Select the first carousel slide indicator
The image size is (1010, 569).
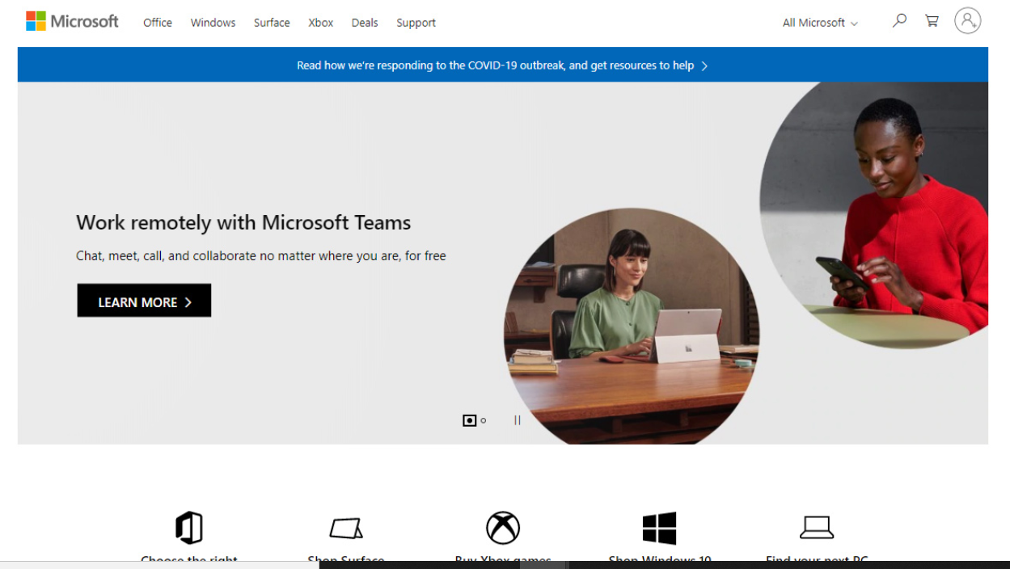coord(470,420)
